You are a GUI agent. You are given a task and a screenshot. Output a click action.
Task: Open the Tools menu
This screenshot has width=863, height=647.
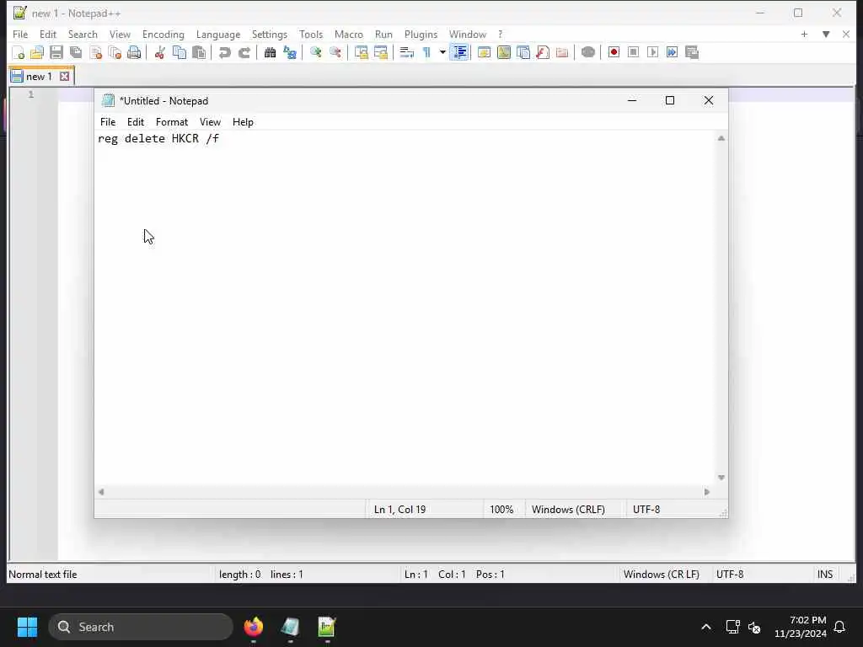pyautogui.click(x=311, y=34)
